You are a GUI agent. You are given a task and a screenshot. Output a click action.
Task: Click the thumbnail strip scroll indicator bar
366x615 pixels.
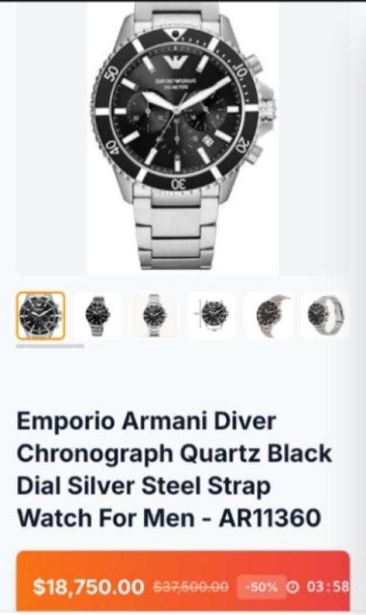click(x=50, y=346)
